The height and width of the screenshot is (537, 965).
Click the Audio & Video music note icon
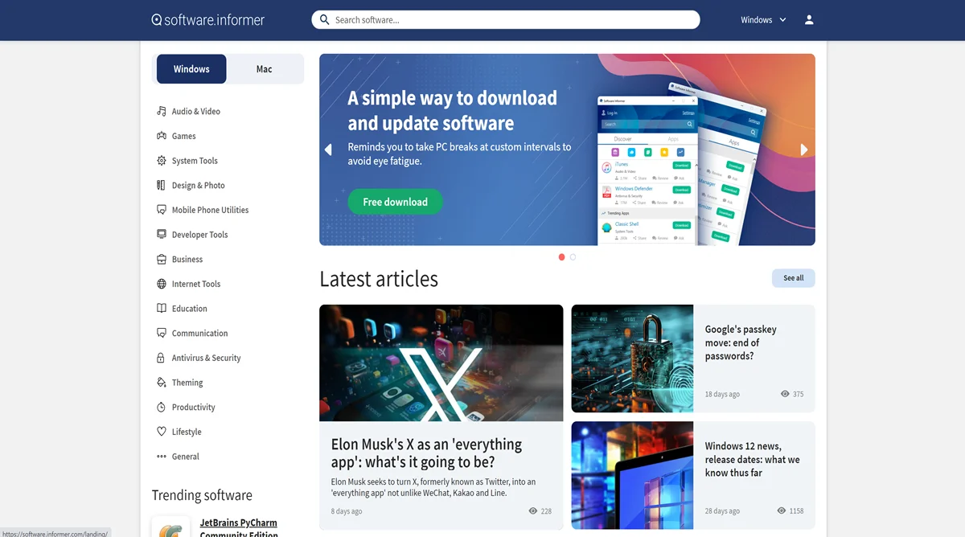tap(162, 111)
